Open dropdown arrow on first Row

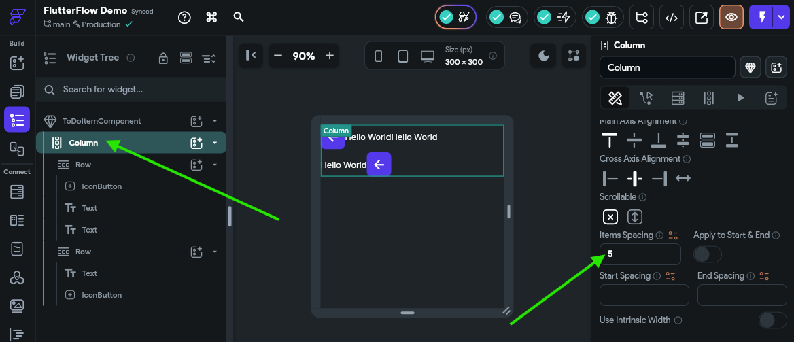click(215, 165)
